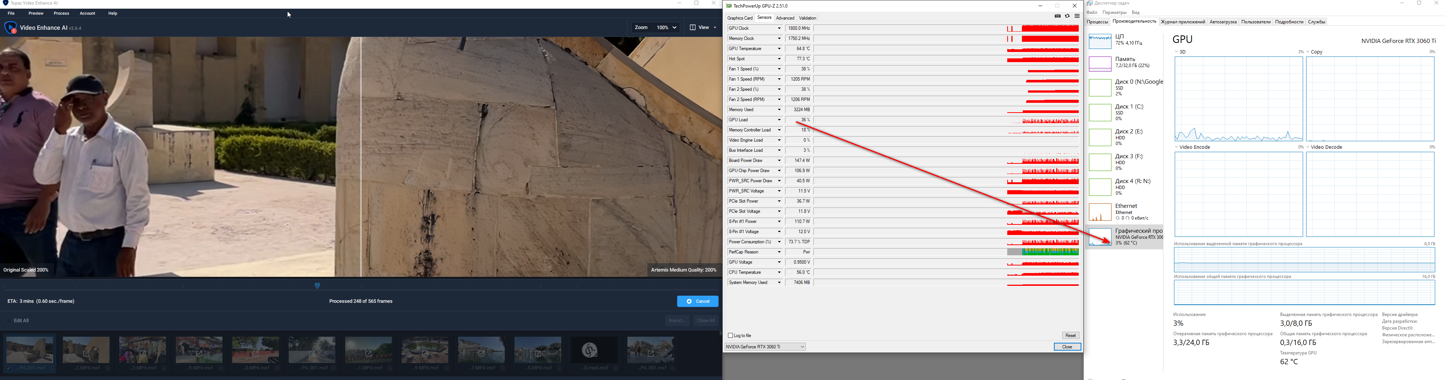Expand the GPU Clock sensor dropdown
1445x380 pixels.
click(779, 29)
